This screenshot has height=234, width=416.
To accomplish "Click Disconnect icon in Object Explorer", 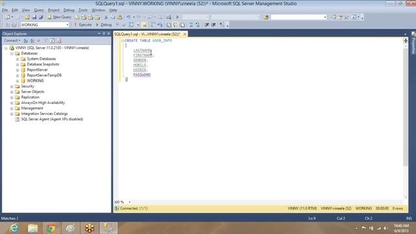I will point(32,40).
